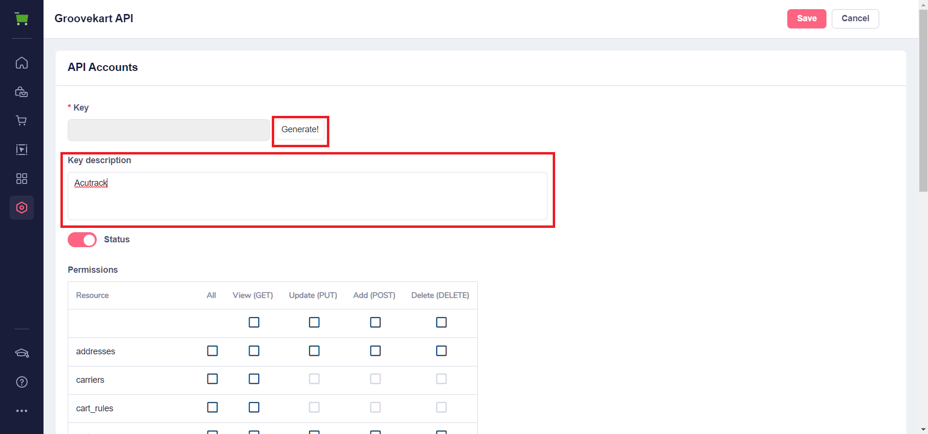Click the Update (PUT) column header
The image size is (928, 434).
[x=313, y=295]
